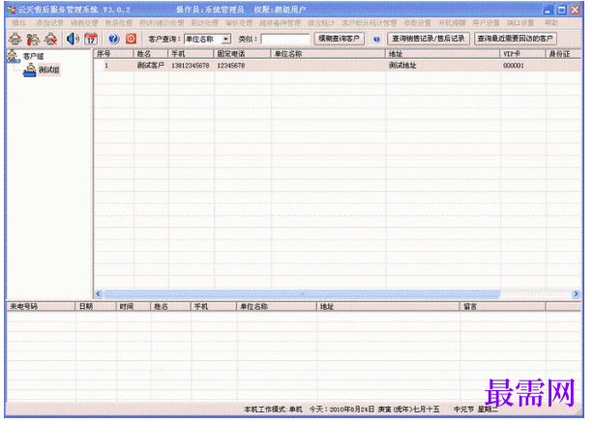Select the 客户组 root tree node
Viewport: 593px width, 423px height.
[33, 56]
